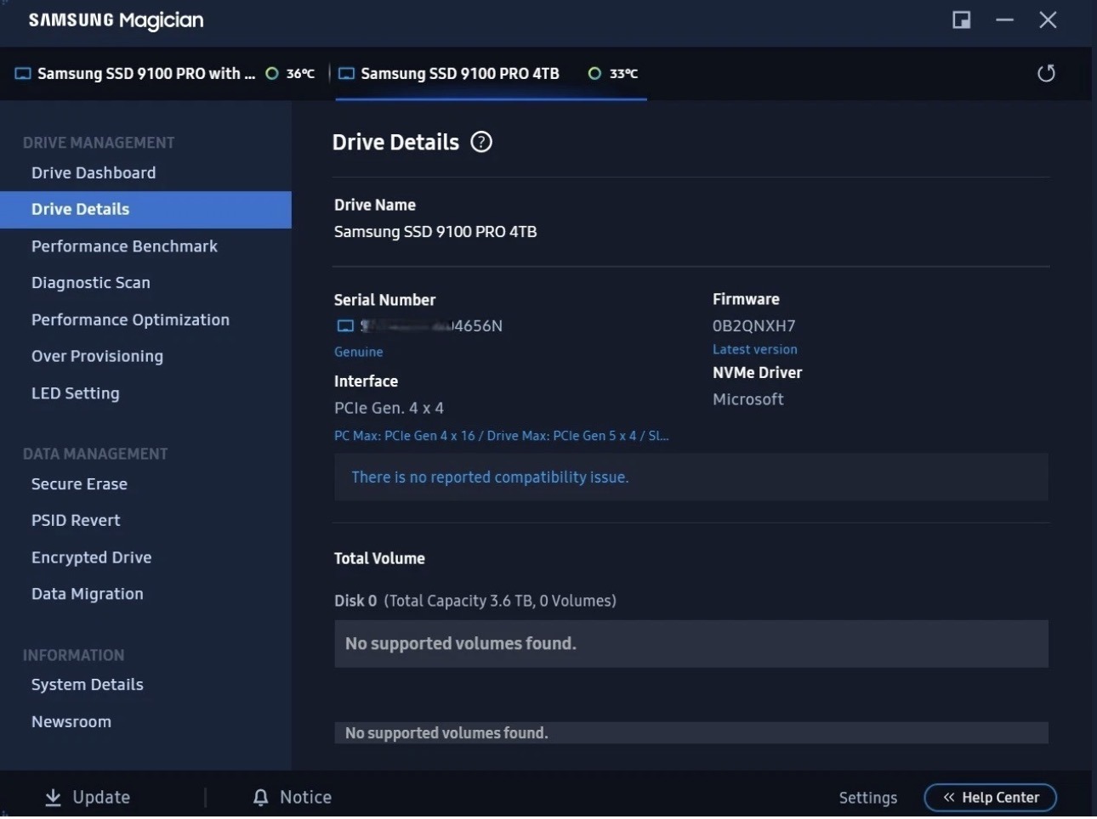Open the Help Center
Image resolution: width=1097 pixels, height=819 pixels.
coord(991,797)
